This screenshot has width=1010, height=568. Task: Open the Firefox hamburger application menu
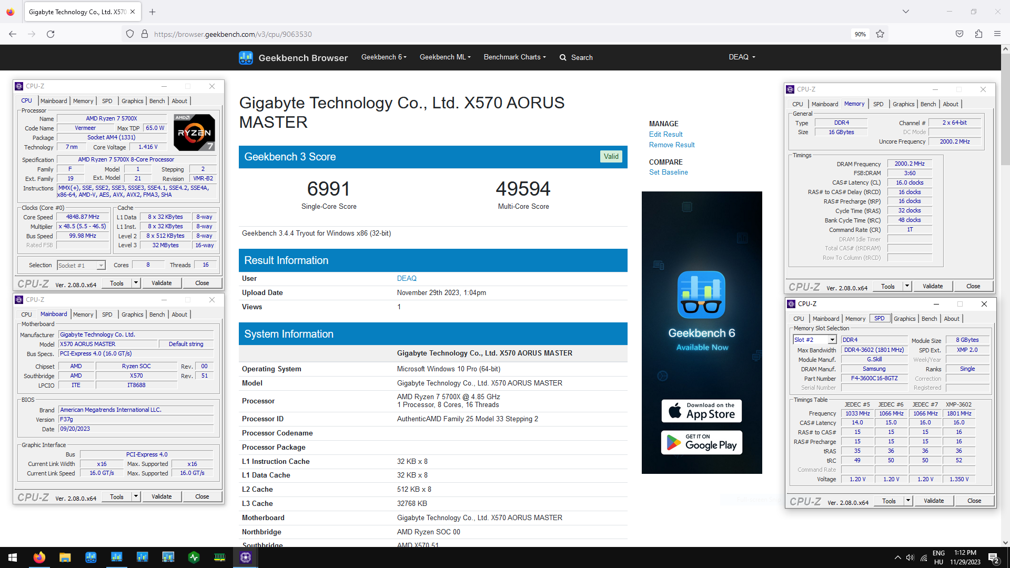coord(997,34)
